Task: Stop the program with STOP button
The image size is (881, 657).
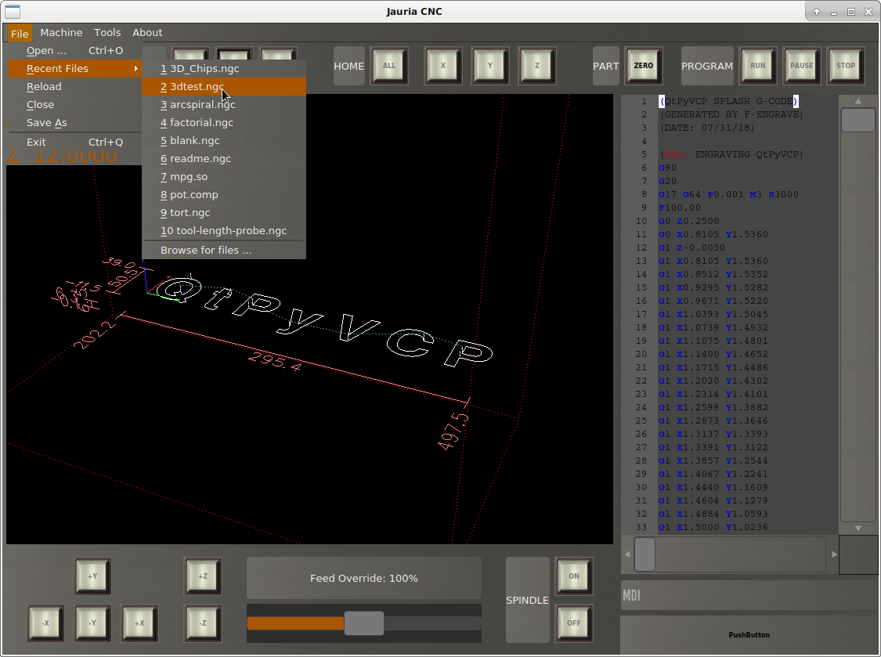Action: (x=846, y=66)
